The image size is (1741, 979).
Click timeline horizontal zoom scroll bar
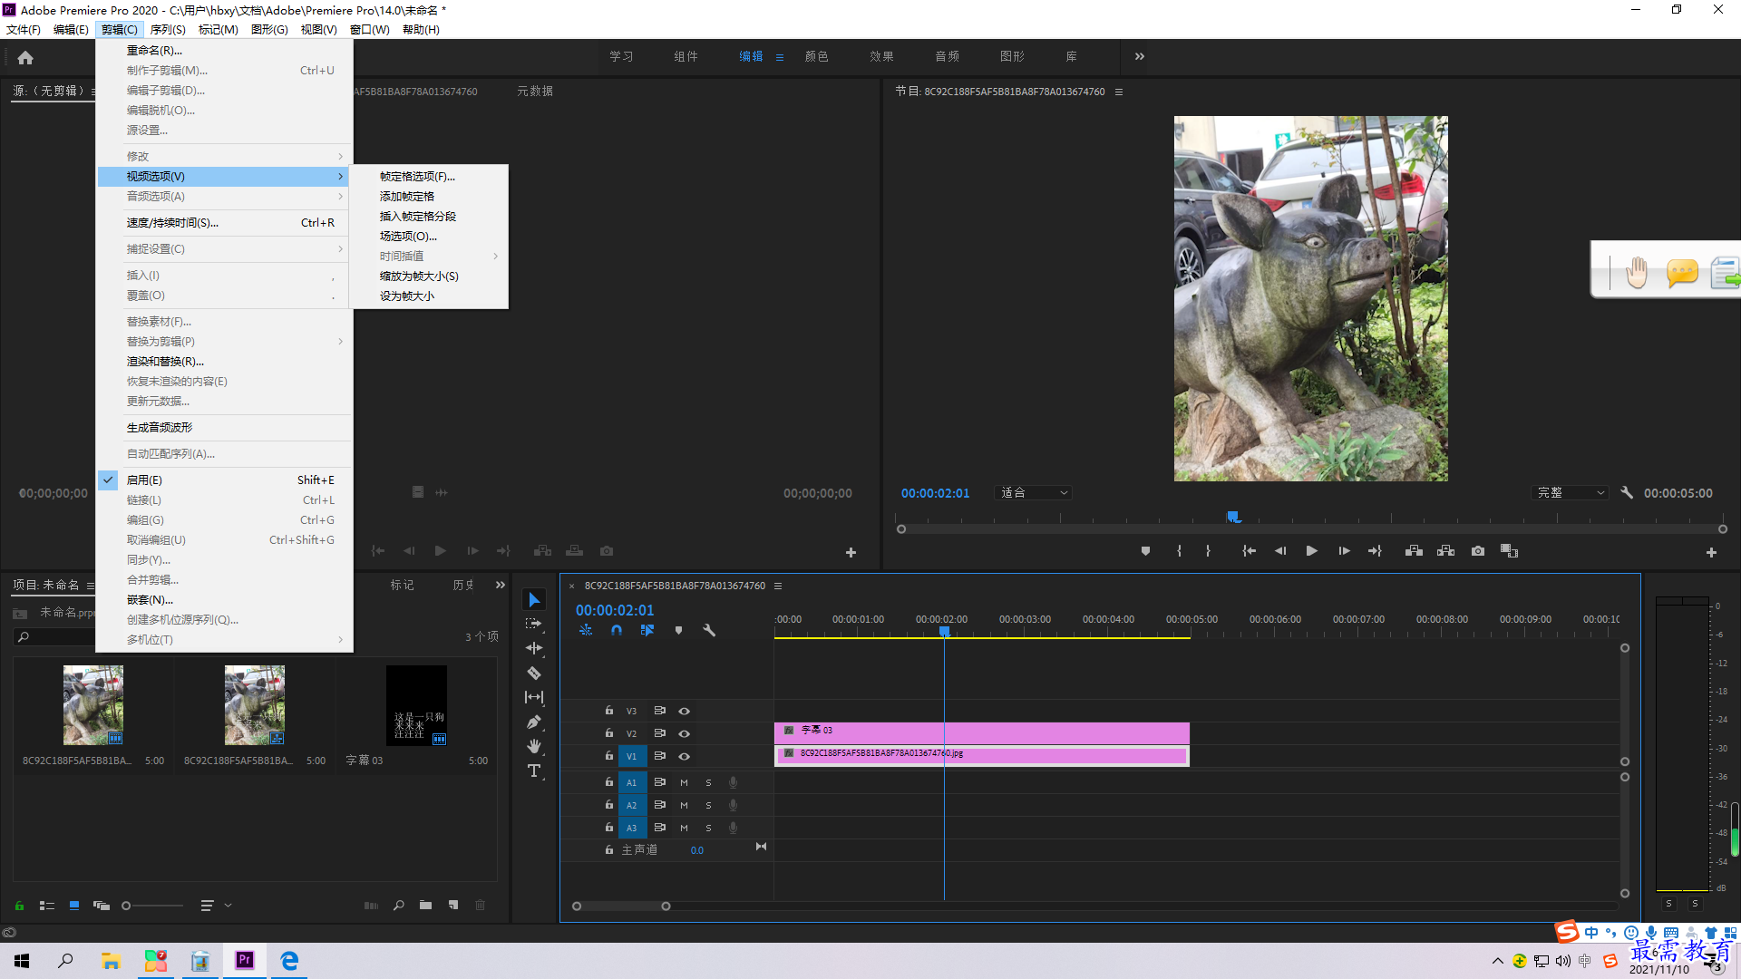(x=621, y=906)
